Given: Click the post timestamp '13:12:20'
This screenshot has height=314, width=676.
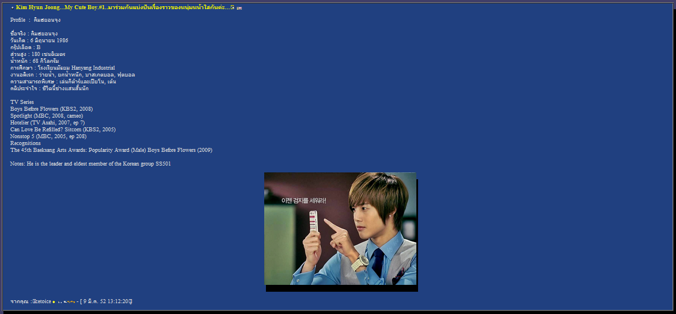Looking at the screenshot, I should [120, 301].
